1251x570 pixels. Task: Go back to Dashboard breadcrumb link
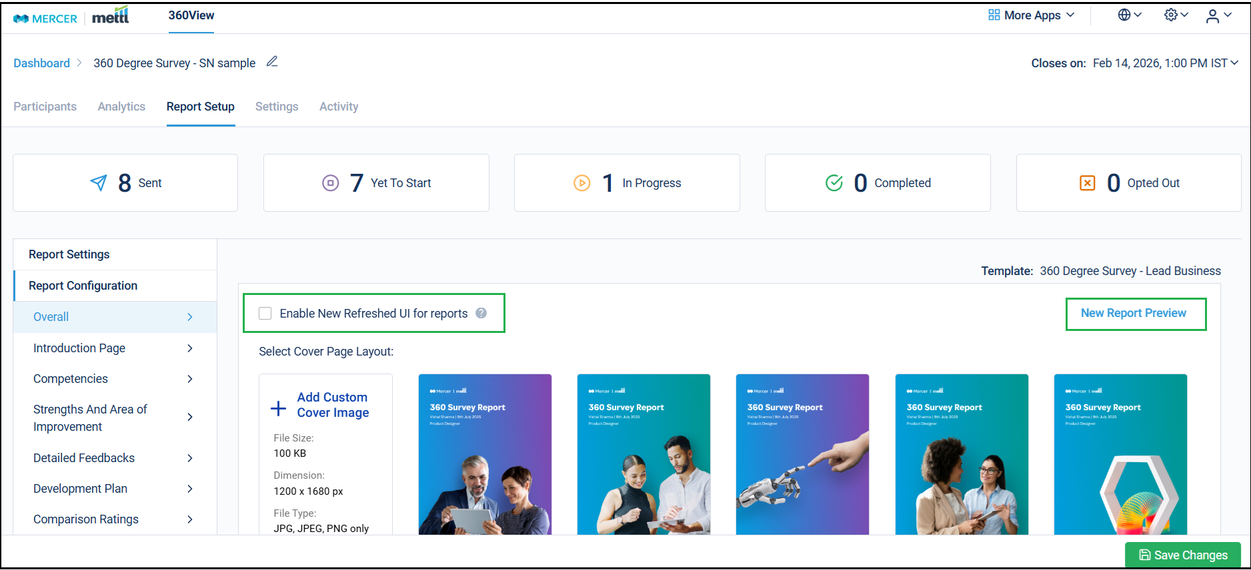coord(41,63)
